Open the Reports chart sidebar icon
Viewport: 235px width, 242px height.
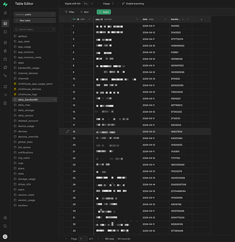tap(5, 87)
